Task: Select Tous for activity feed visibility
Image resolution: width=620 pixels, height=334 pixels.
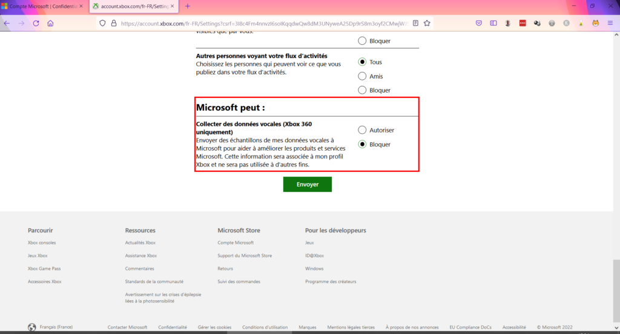Action: 362,62
